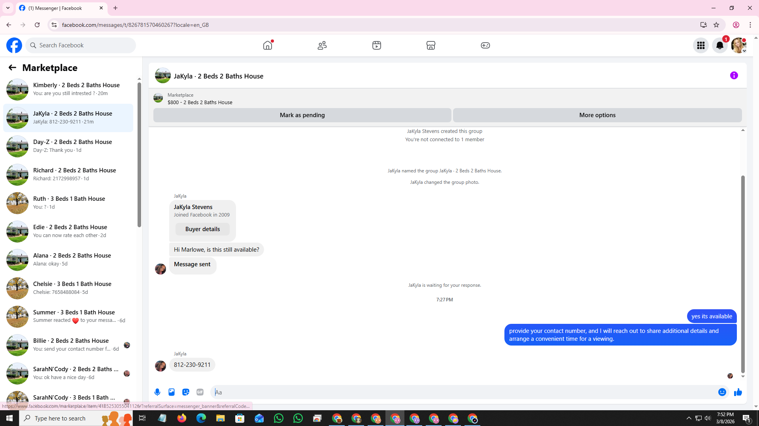Open the GIF picker icon
The image size is (759, 426).
200,392
